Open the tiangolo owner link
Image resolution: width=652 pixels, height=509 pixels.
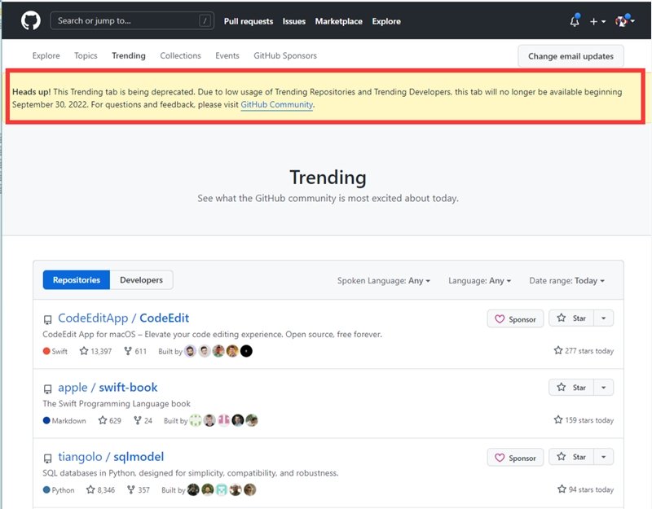click(80, 457)
